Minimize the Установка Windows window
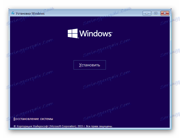This screenshot has width=180, height=138. [x=147, y=13]
